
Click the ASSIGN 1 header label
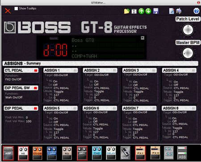[52, 71]
